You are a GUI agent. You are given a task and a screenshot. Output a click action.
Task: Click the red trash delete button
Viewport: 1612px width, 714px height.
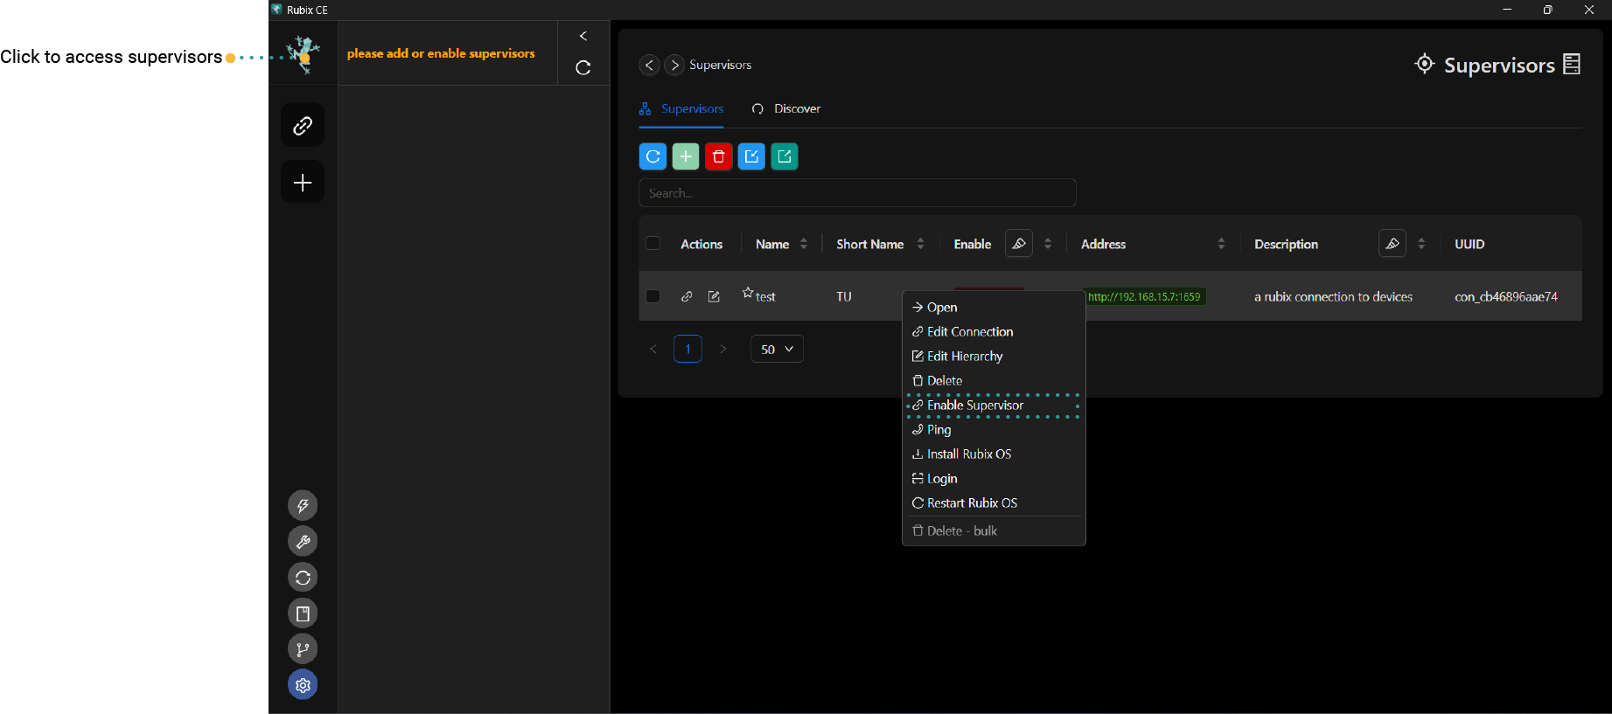click(x=719, y=156)
